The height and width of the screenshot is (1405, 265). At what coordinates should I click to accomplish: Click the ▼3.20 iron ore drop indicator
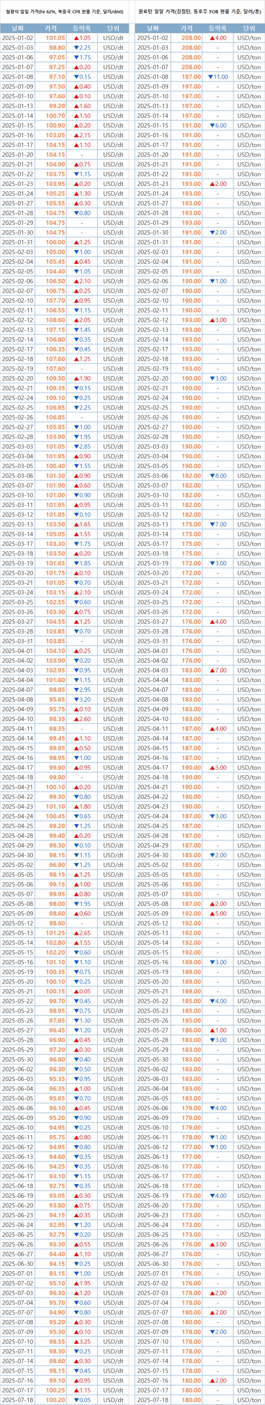click(82, 700)
